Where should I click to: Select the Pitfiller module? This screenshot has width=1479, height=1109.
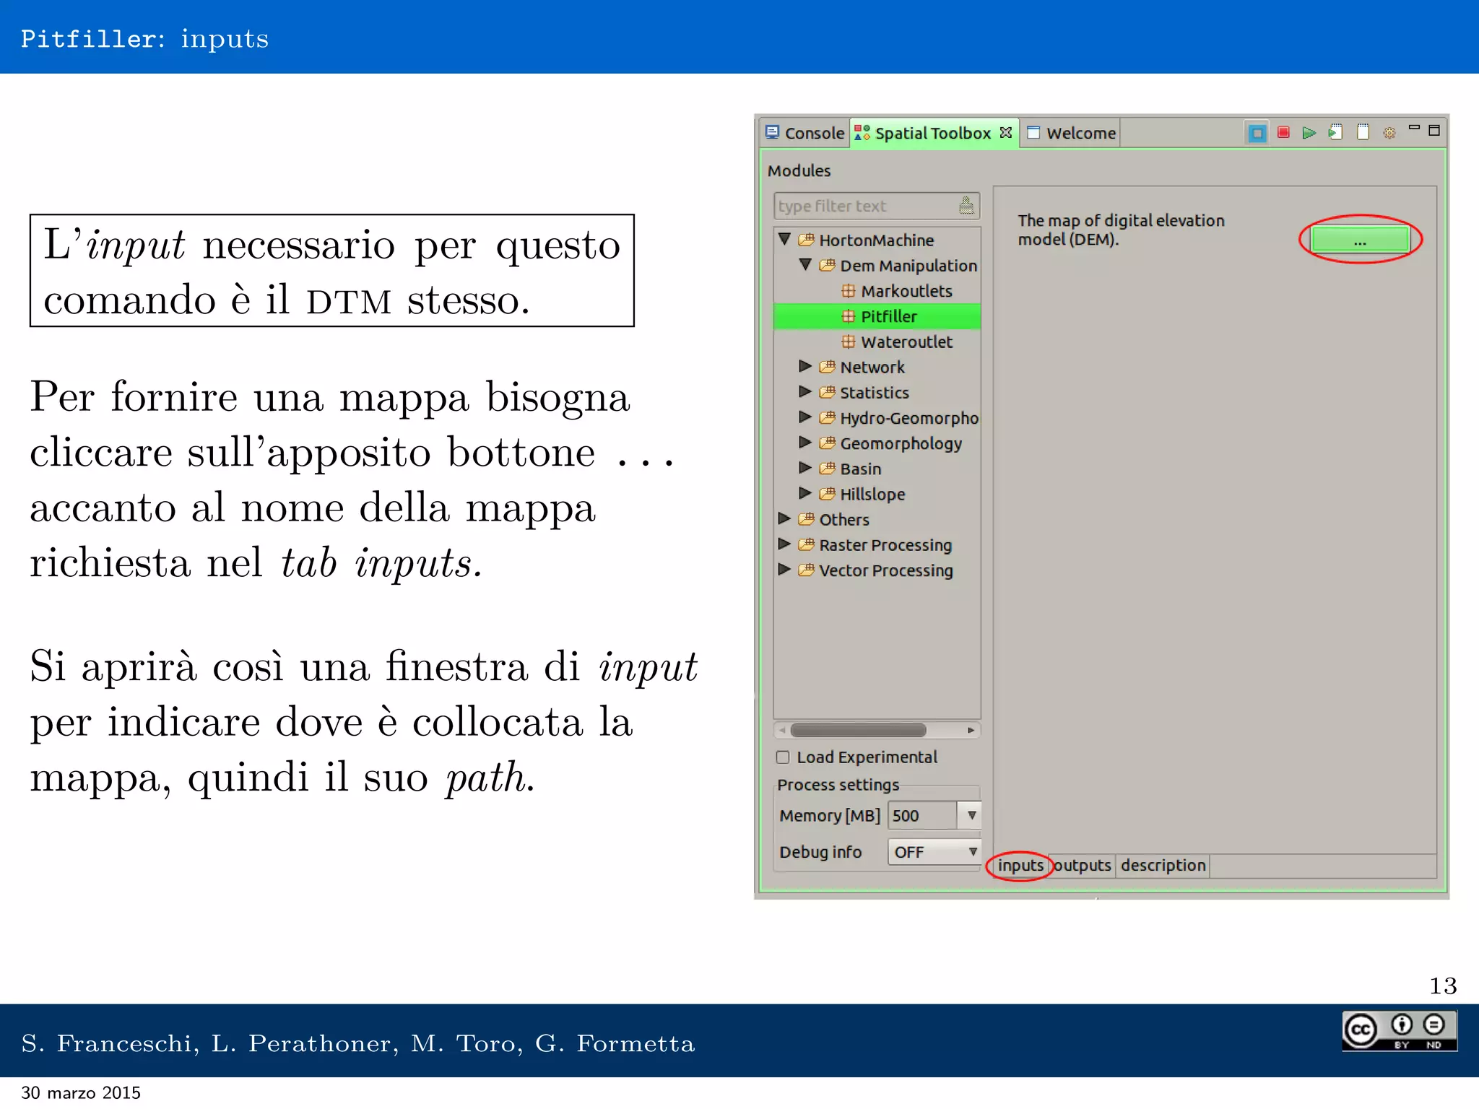pos(889,316)
